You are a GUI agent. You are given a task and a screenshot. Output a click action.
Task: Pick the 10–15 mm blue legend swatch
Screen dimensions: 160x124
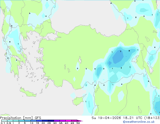[34, 121]
